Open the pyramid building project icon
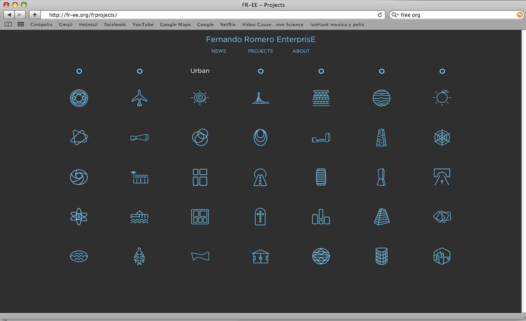The height and width of the screenshot is (321, 526). click(381, 217)
